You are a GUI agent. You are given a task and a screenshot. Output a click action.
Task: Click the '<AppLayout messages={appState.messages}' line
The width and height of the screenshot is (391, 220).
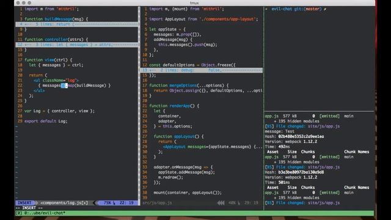213,147
